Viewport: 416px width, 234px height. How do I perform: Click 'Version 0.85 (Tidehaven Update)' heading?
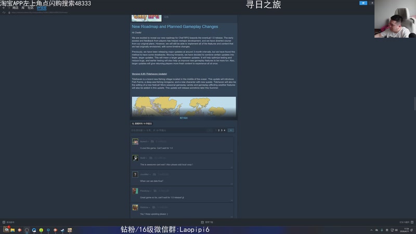click(x=149, y=74)
